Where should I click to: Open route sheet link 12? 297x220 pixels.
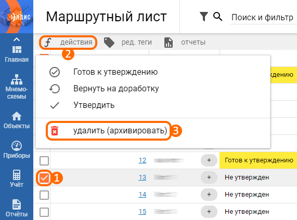[x=142, y=160]
